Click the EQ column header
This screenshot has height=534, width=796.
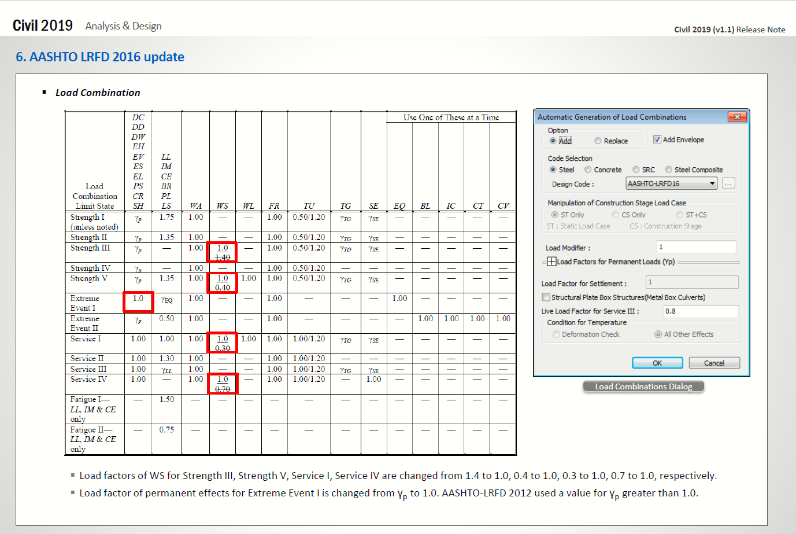399,206
